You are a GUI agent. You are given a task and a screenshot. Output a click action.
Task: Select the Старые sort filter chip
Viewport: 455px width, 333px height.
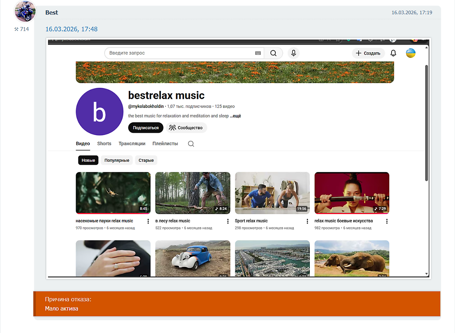coord(146,160)
